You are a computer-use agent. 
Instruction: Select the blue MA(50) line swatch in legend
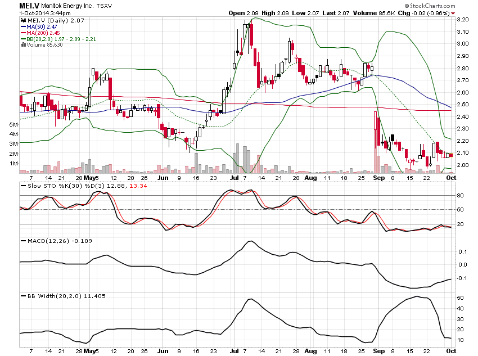coord(23,27)
